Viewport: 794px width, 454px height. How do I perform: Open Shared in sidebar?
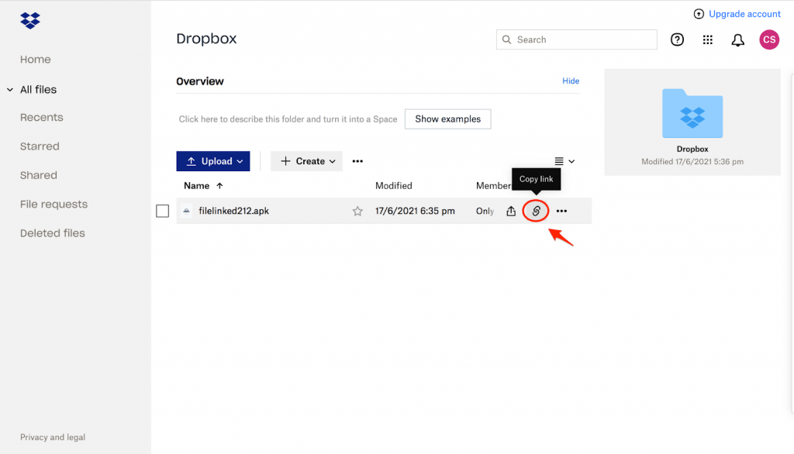[39, 175]
